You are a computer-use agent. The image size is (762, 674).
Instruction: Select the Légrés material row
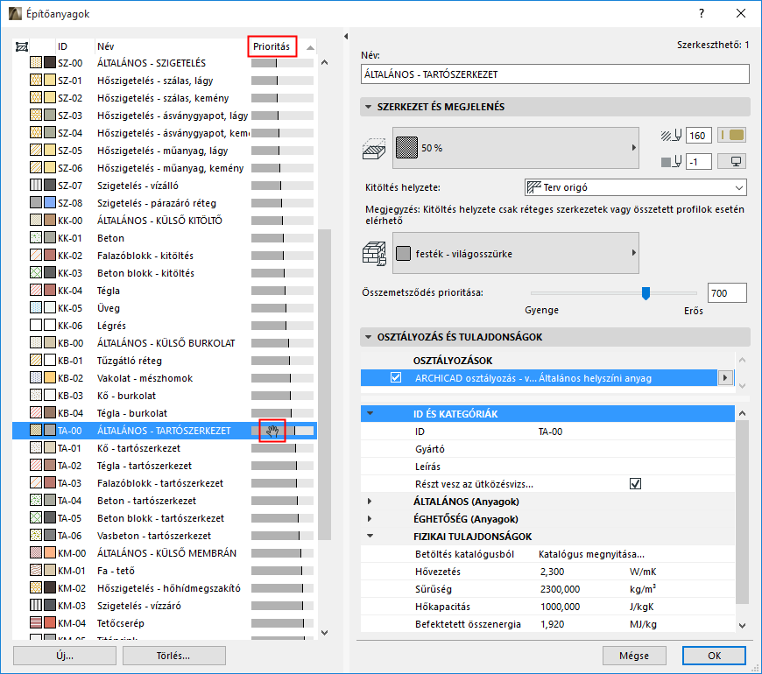coord(165,326)
